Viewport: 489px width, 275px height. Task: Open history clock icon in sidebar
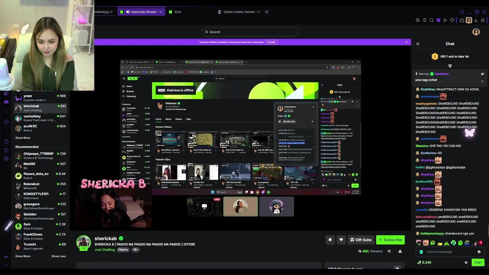6,142
